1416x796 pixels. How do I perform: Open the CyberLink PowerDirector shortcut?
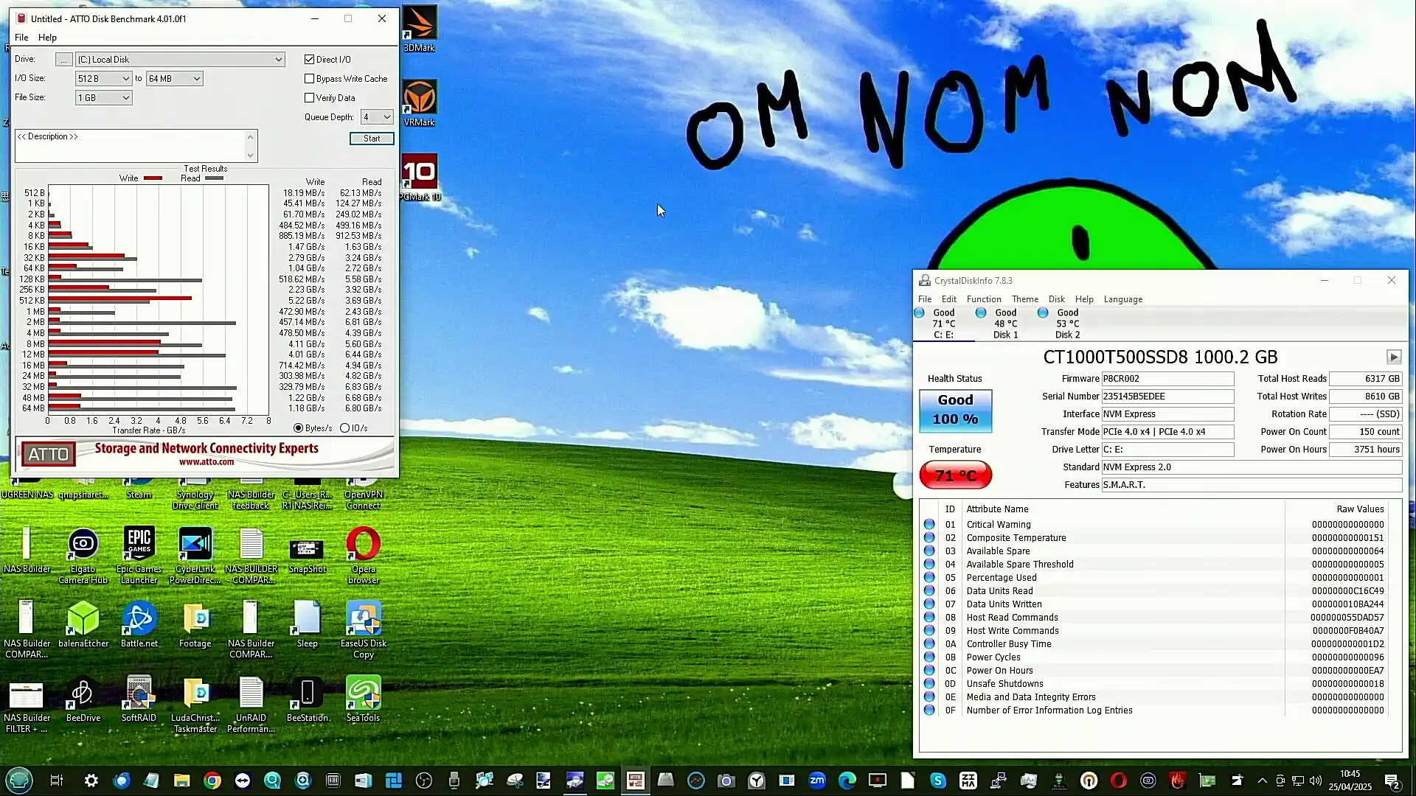pyautogui.click(x=195, y=556)
